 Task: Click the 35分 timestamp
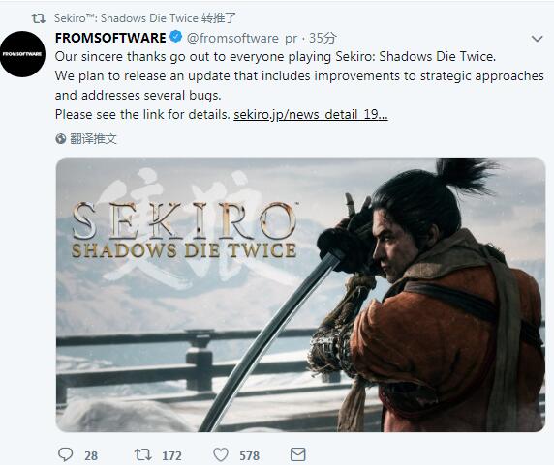tap(322, 38)
